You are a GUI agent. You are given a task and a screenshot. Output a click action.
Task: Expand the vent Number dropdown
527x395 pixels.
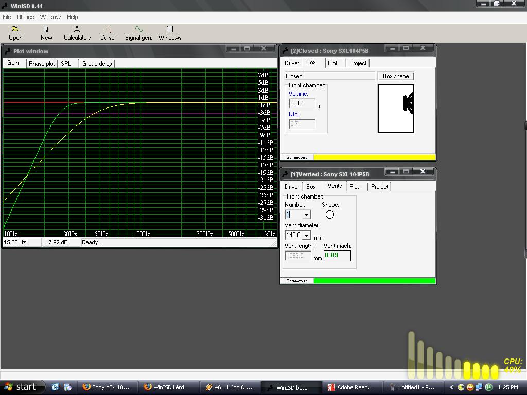tap(306, 215)
